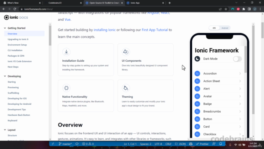The width and height of the screenshot is (264, 149).
Task: Click the UI Components shapes icon
Action: tap(126, 52)
